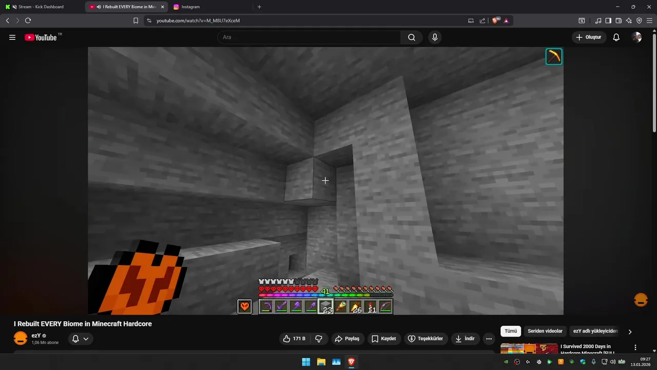Click the video player to pause
This screenshot has width=657, height=370.
325,181
